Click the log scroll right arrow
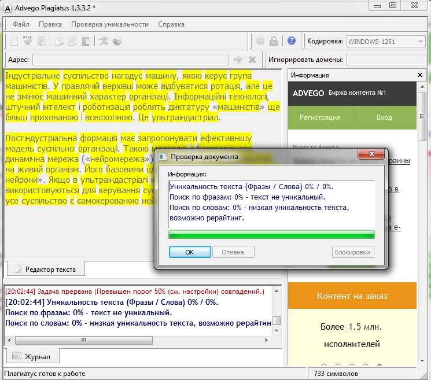The image size is (431, 380). coord(266,340)
